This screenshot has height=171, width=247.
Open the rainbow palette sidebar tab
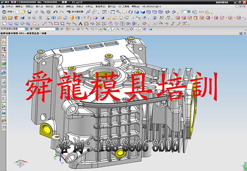pos(4,106)
